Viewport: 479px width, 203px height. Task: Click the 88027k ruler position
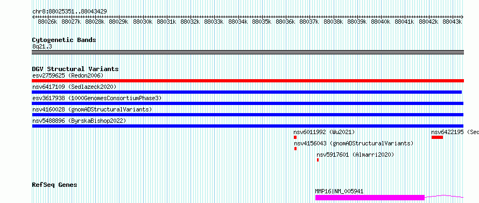71,22
